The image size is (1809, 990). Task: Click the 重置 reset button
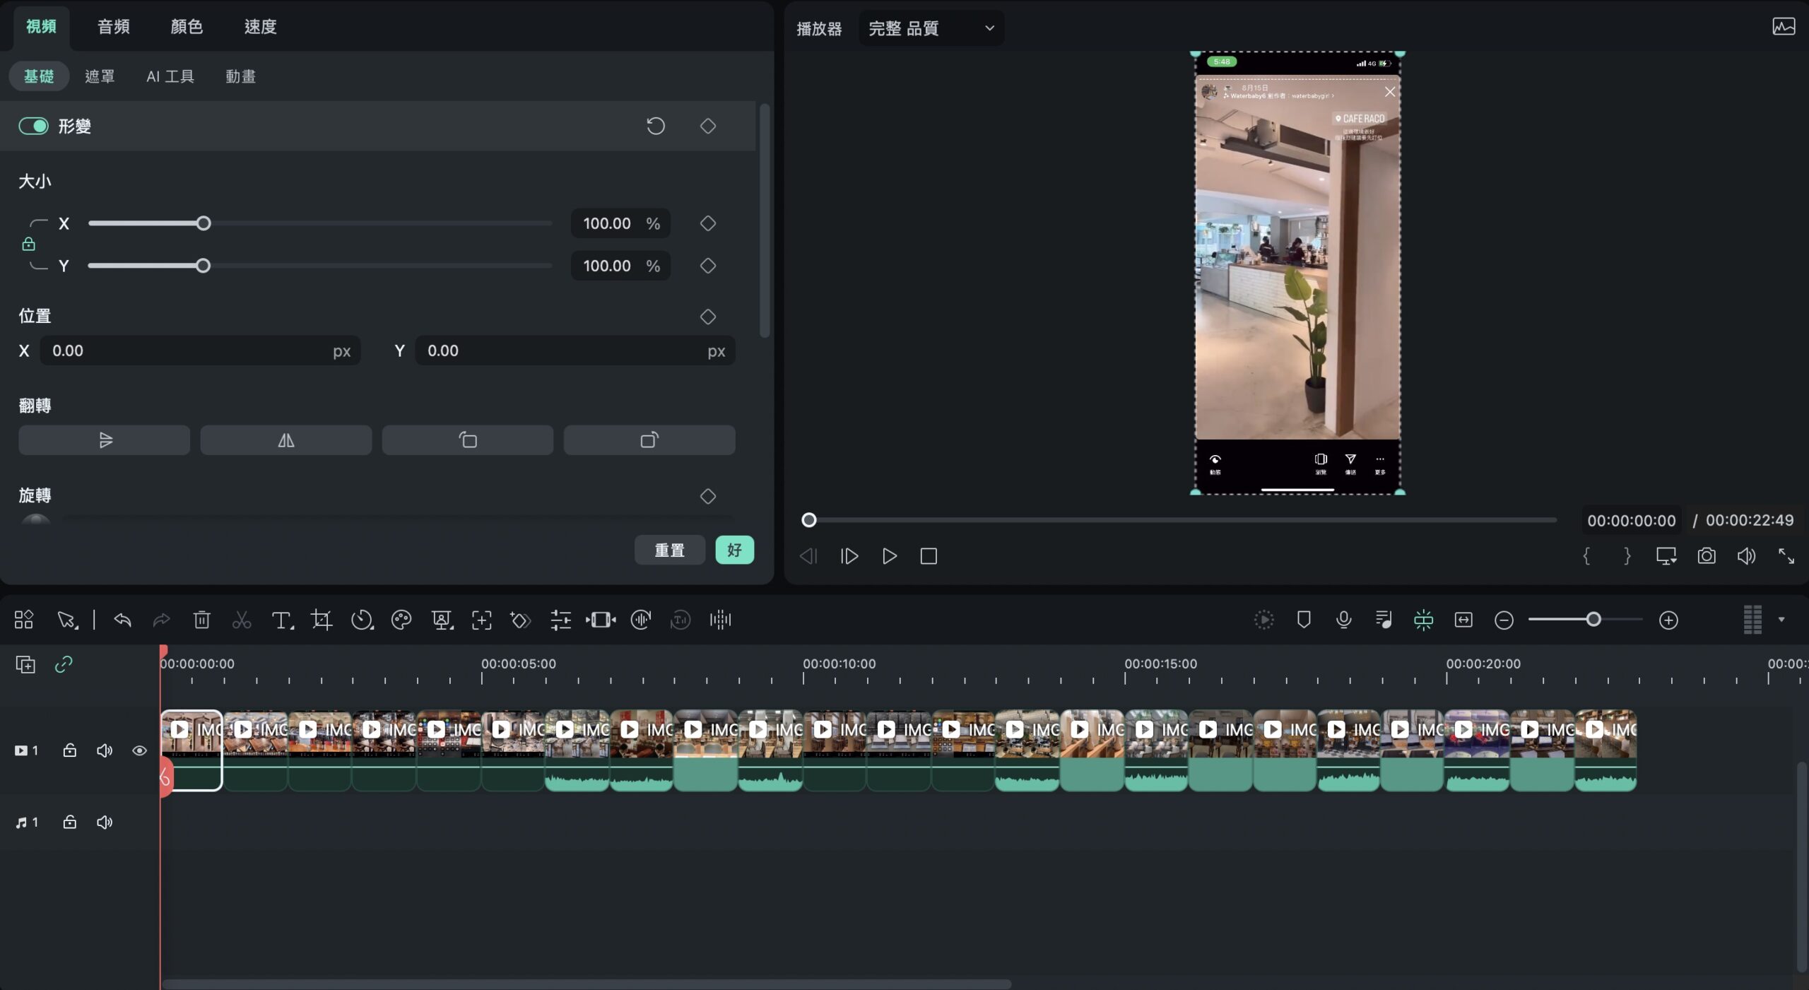click(x=669, y=550)
